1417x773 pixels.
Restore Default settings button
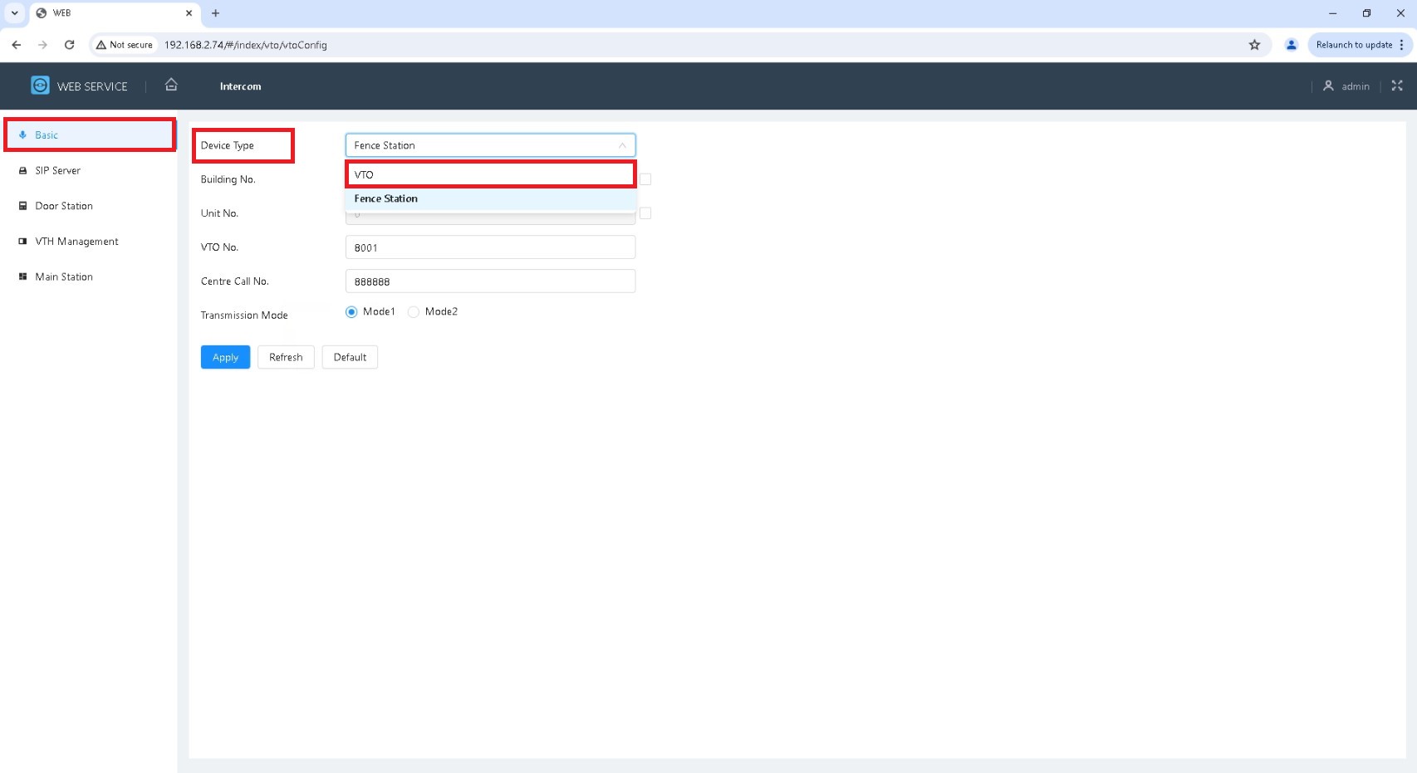[350, 357]
